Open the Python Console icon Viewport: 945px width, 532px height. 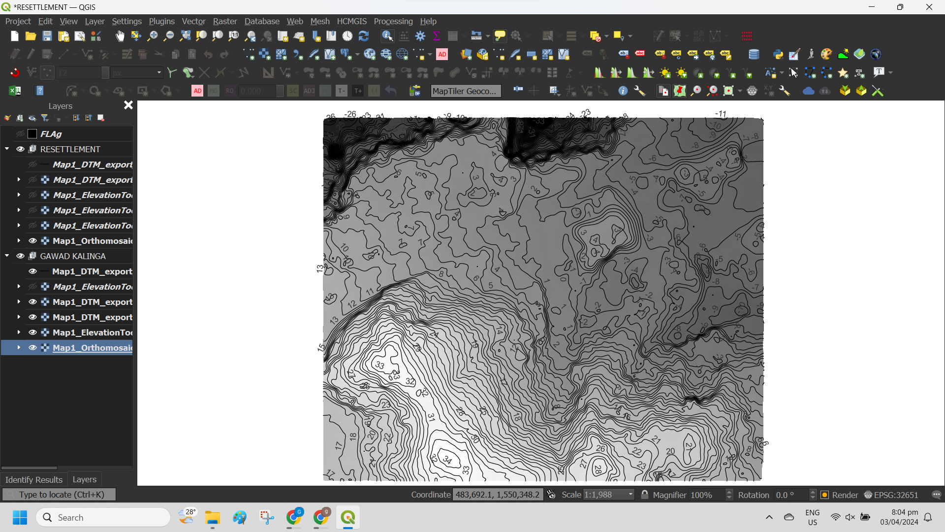tap(778, 54)
